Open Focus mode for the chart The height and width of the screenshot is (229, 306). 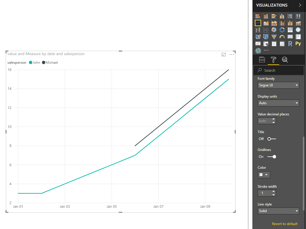[x=224, y=55]
